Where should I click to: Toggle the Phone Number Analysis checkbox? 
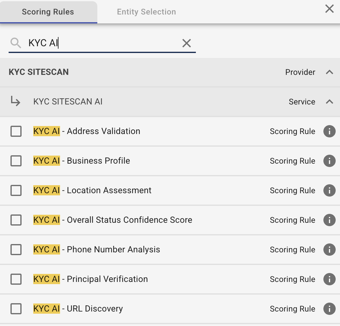pyautogui.click(x=16, y=250)
